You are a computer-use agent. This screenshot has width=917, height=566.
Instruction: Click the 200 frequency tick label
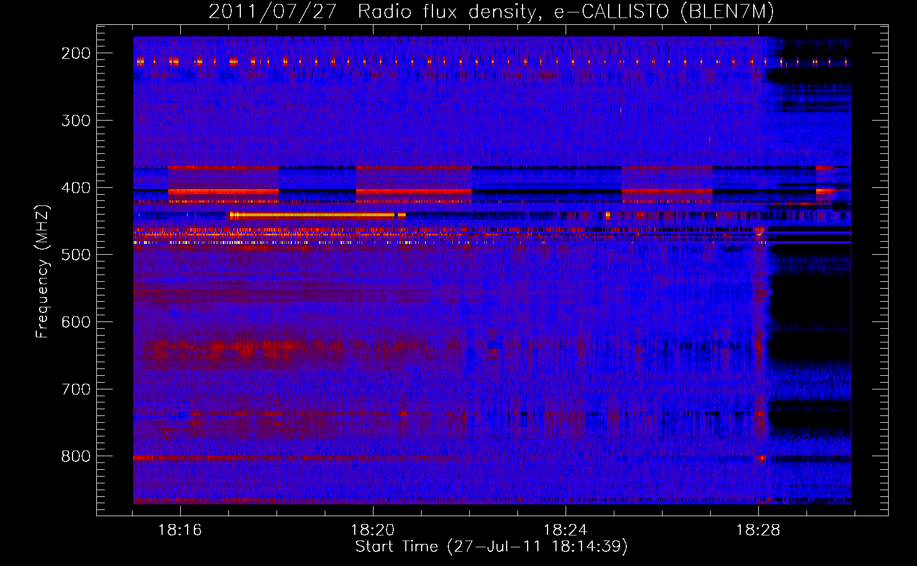75,53
